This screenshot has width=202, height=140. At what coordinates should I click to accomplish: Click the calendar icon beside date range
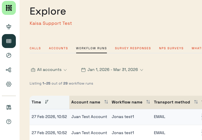83,70
